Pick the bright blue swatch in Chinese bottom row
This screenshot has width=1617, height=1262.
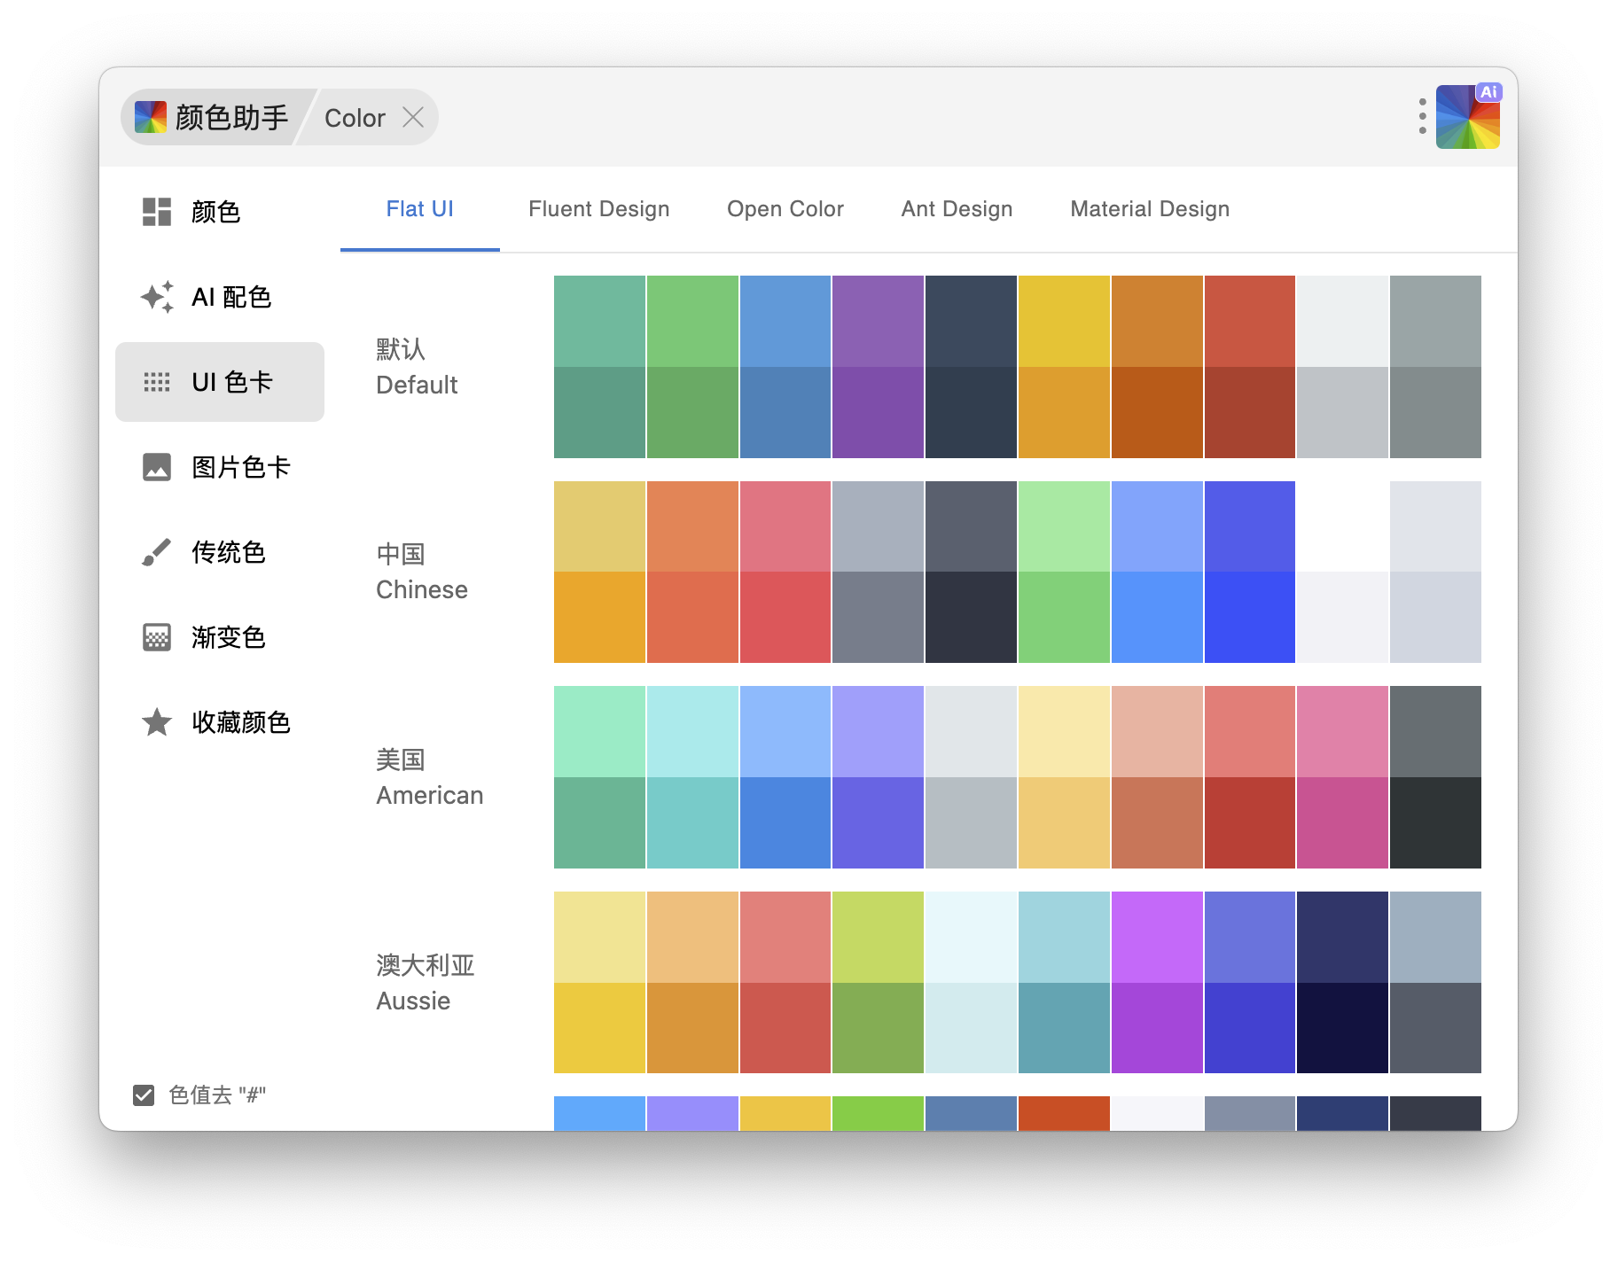[x=1157, y=618]
